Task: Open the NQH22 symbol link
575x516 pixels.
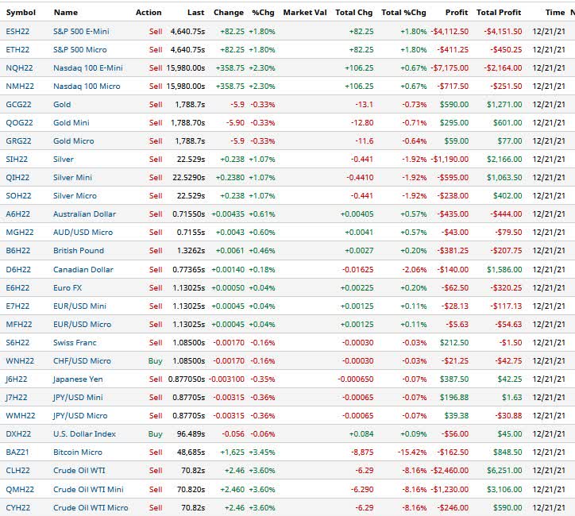Action: point(19,68)
